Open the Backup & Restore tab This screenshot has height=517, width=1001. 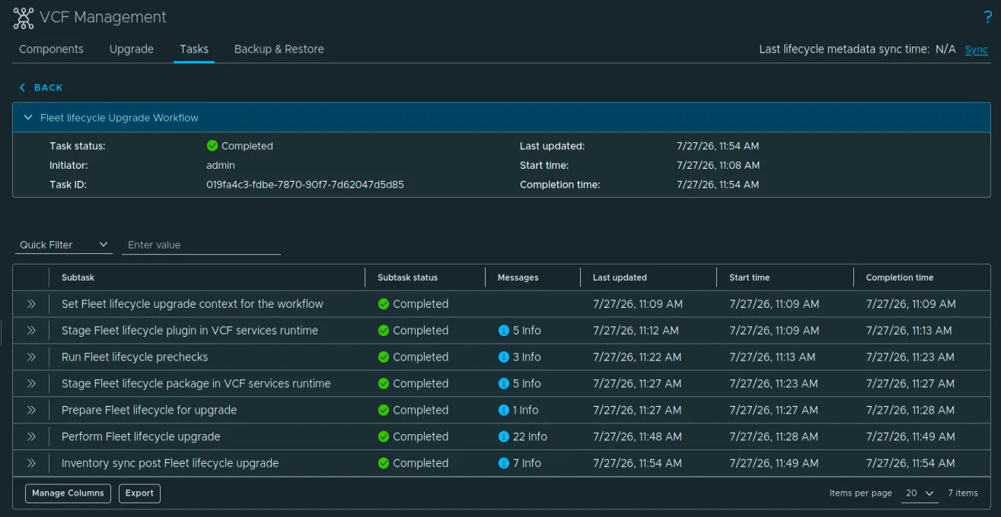click(279, 49)
